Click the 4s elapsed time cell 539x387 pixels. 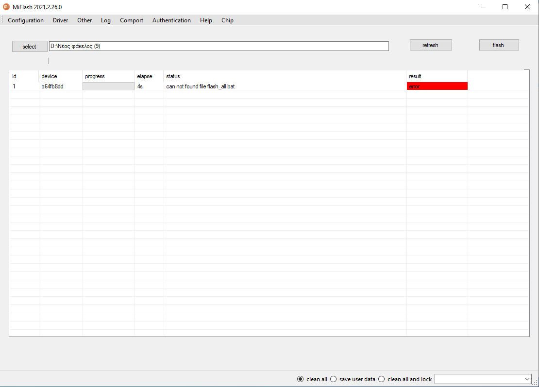click(x=140, y=86)
